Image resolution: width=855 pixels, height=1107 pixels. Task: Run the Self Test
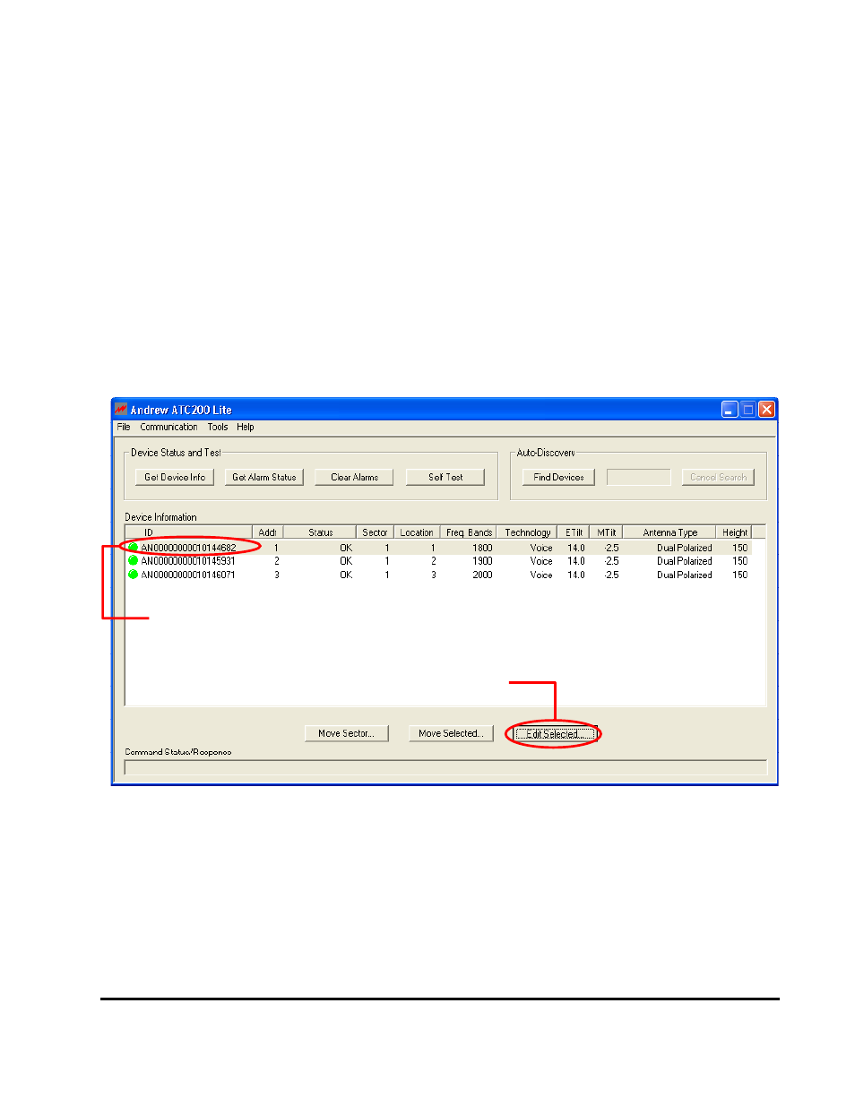click(x=445, y=478)
